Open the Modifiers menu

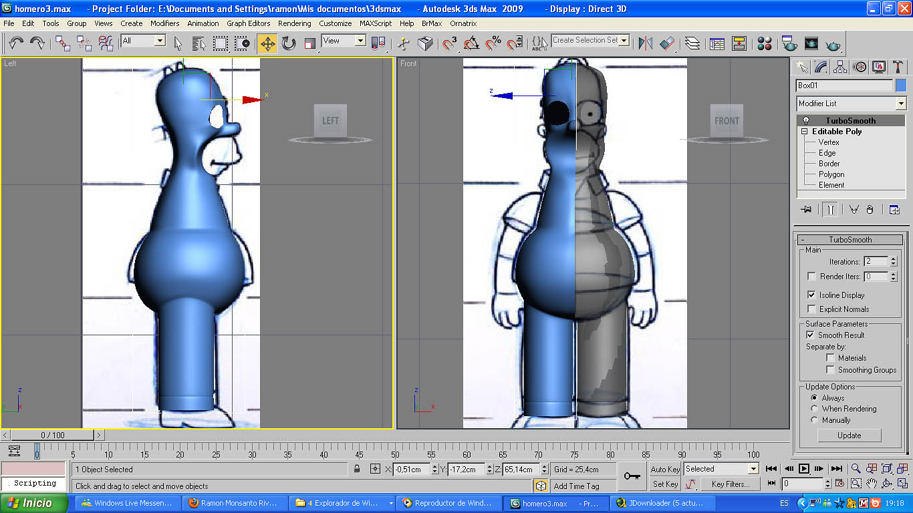tap(164, 23)
